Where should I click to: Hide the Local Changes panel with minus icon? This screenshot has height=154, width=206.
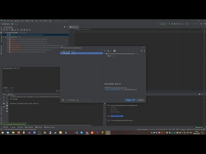tap(67, 27)
